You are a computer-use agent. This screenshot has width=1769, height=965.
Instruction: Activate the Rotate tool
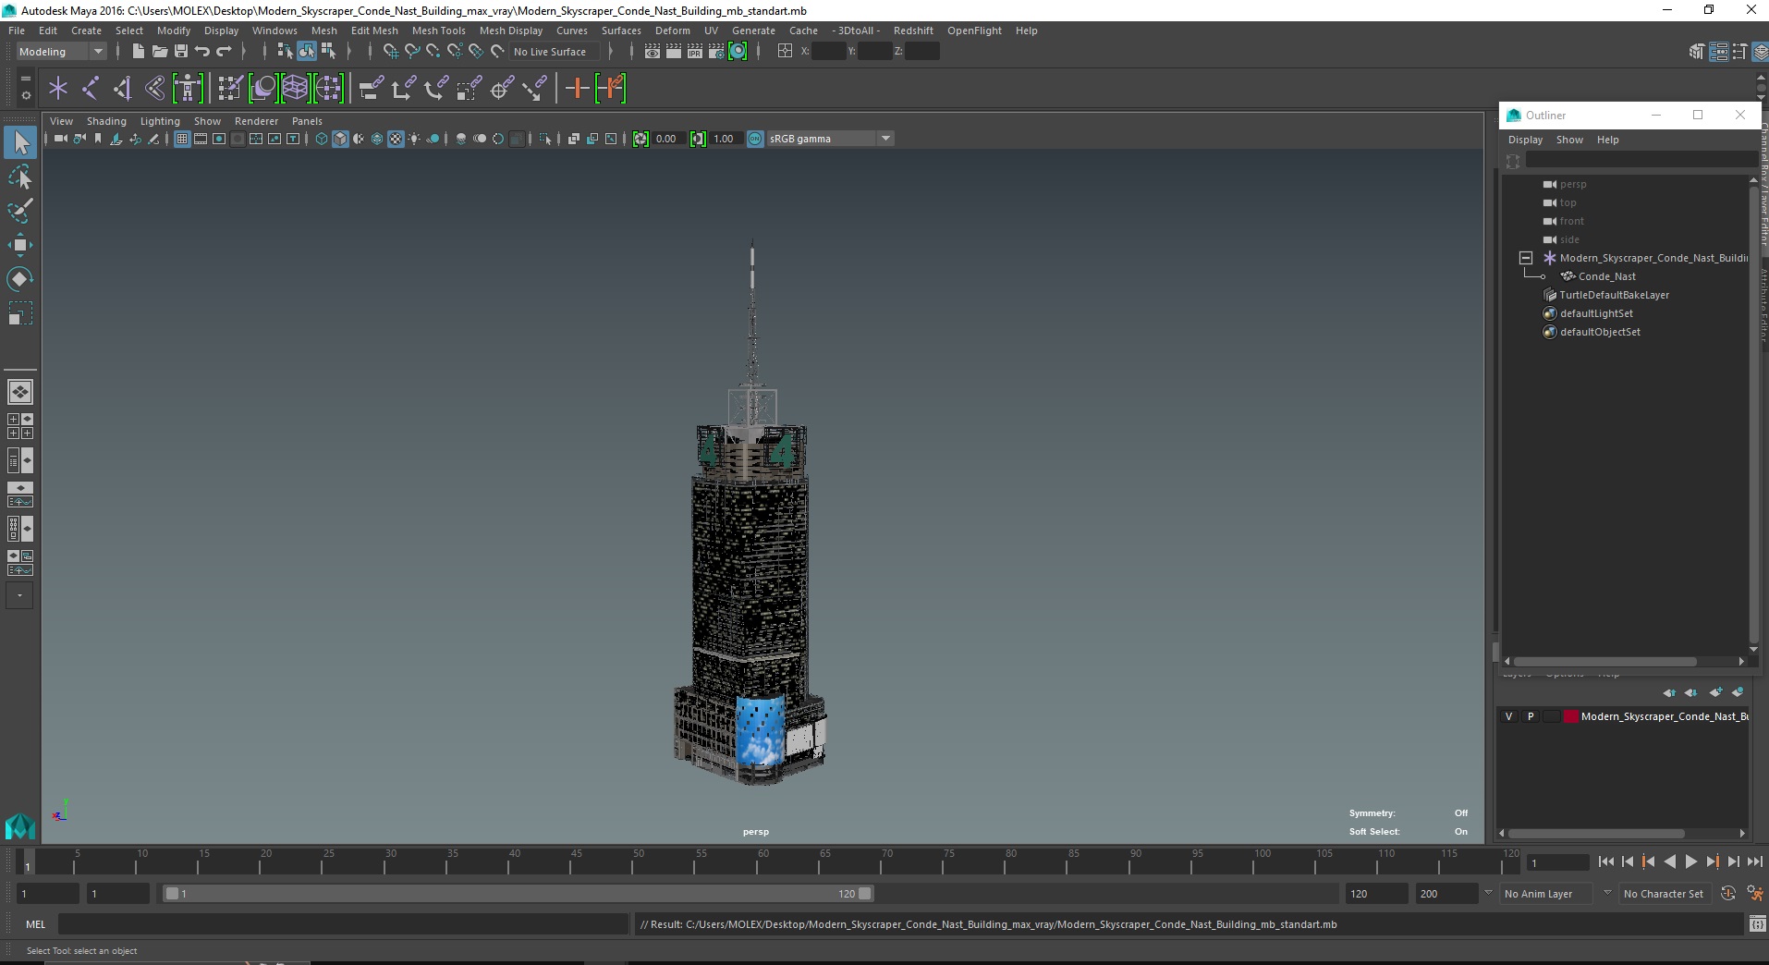pyautogui.click(x=20, y=279)
